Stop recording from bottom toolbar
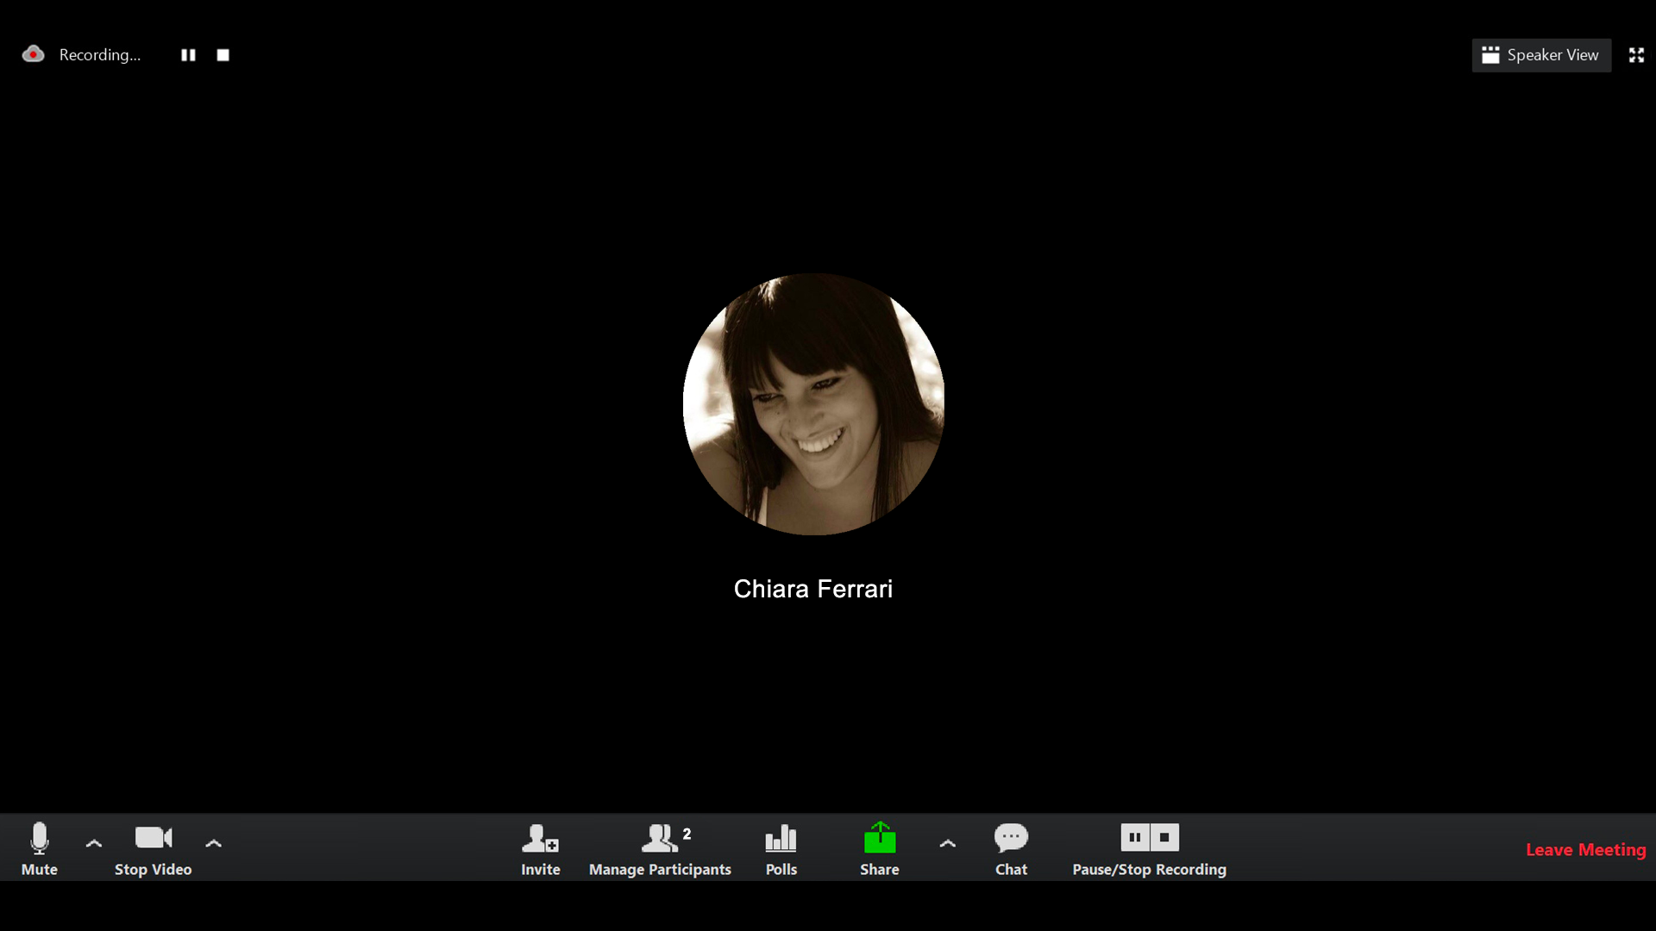The height and width of the screenshot is (931, 1656). click(1164, 837)
